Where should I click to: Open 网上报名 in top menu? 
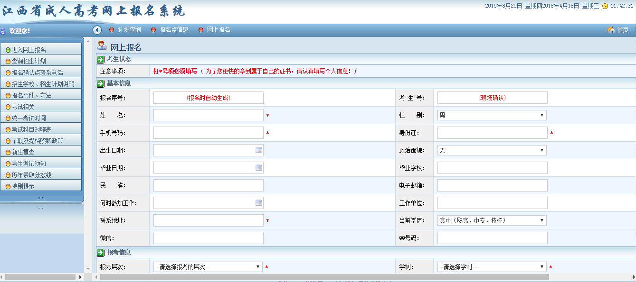coord(219,30)
